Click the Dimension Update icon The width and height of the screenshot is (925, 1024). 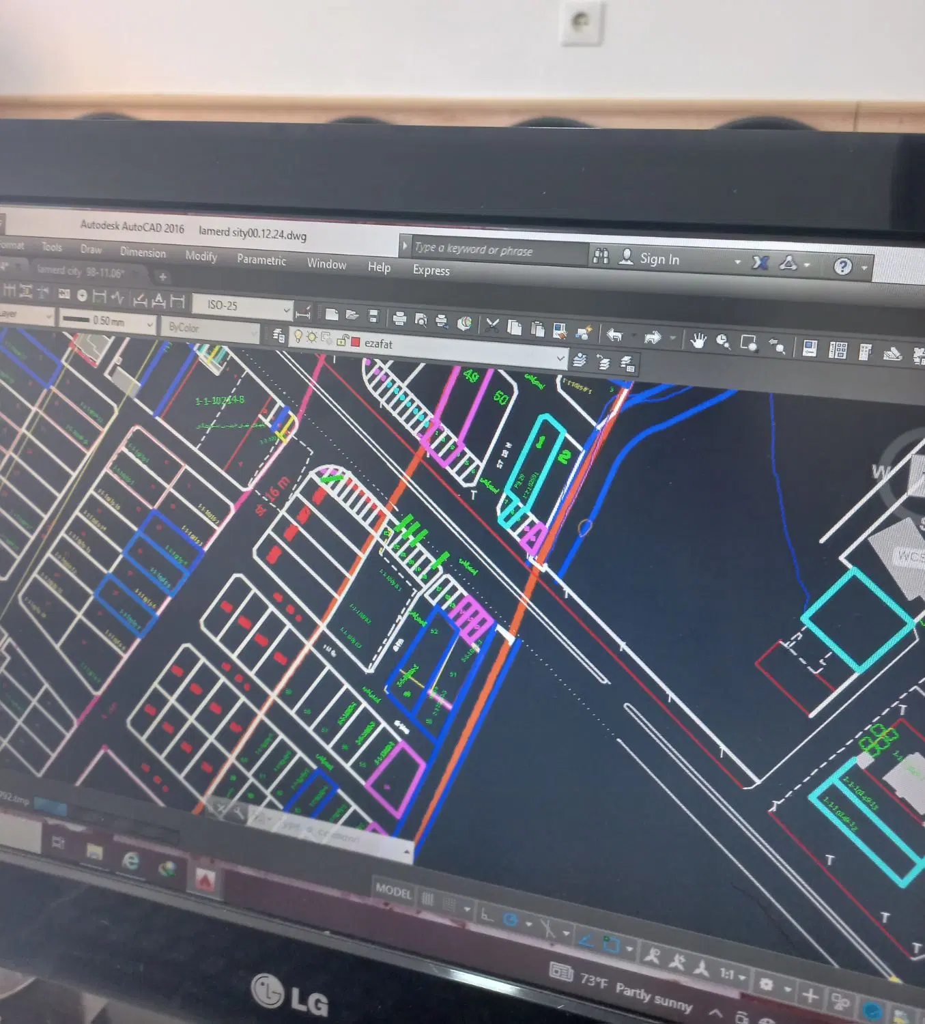pos(177,300)
